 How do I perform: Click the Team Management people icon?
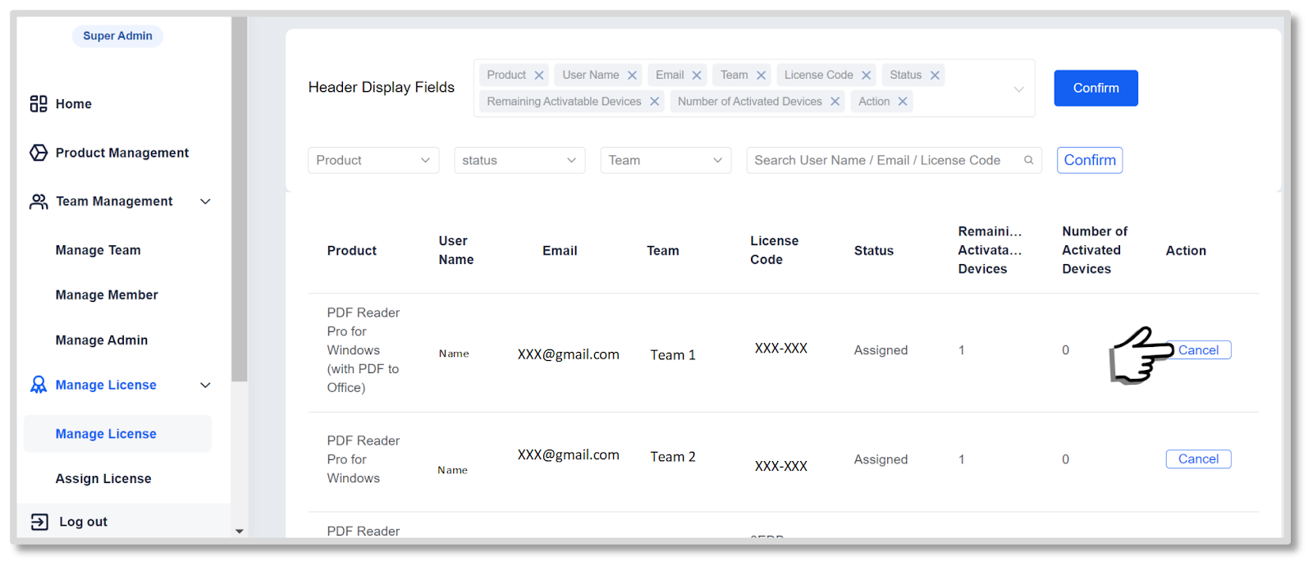tap(39, 201)
